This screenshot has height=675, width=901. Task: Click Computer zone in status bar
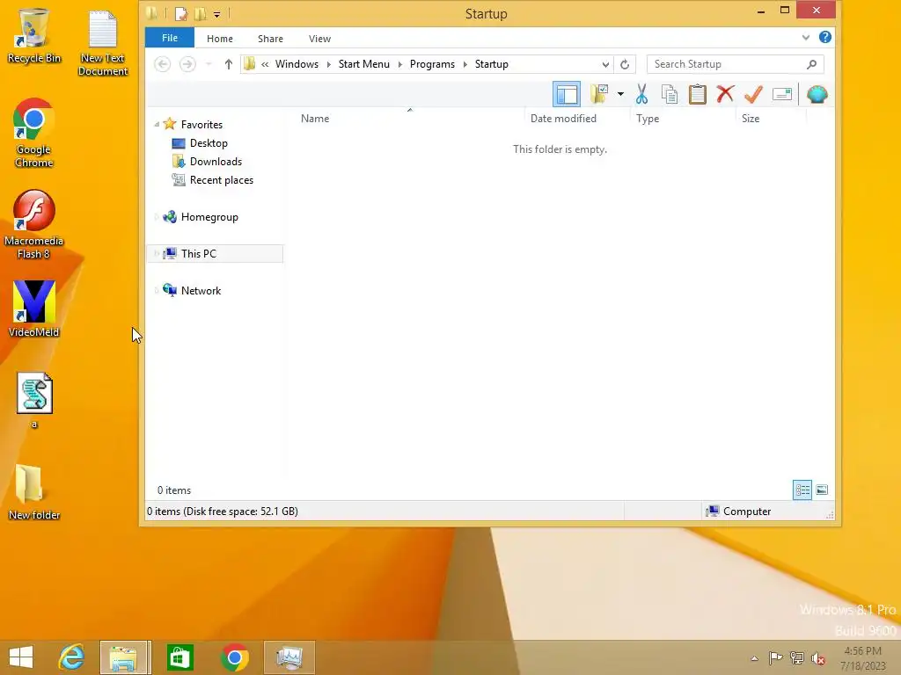(739, 512)
